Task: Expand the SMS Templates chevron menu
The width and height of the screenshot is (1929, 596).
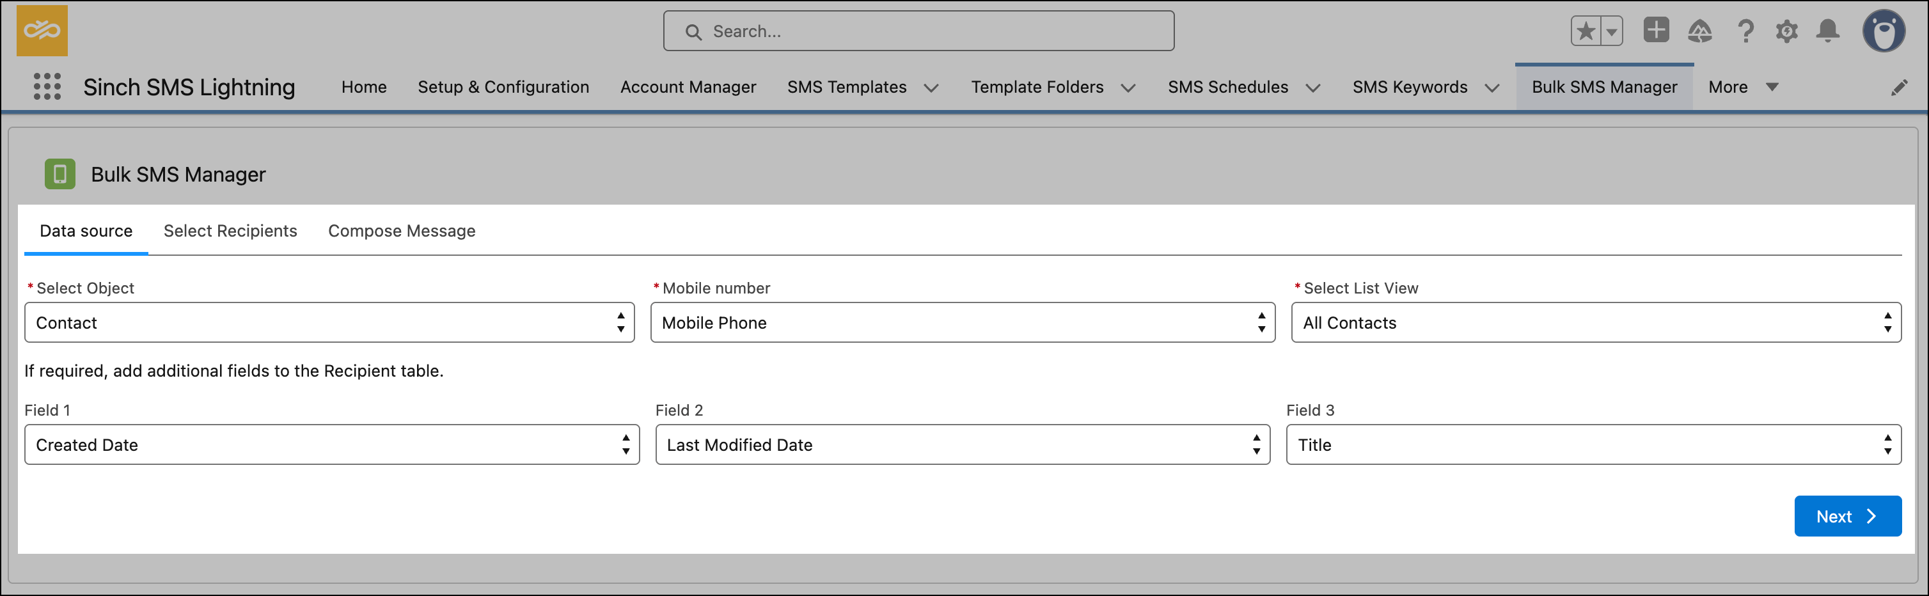Action: [931, 88]
